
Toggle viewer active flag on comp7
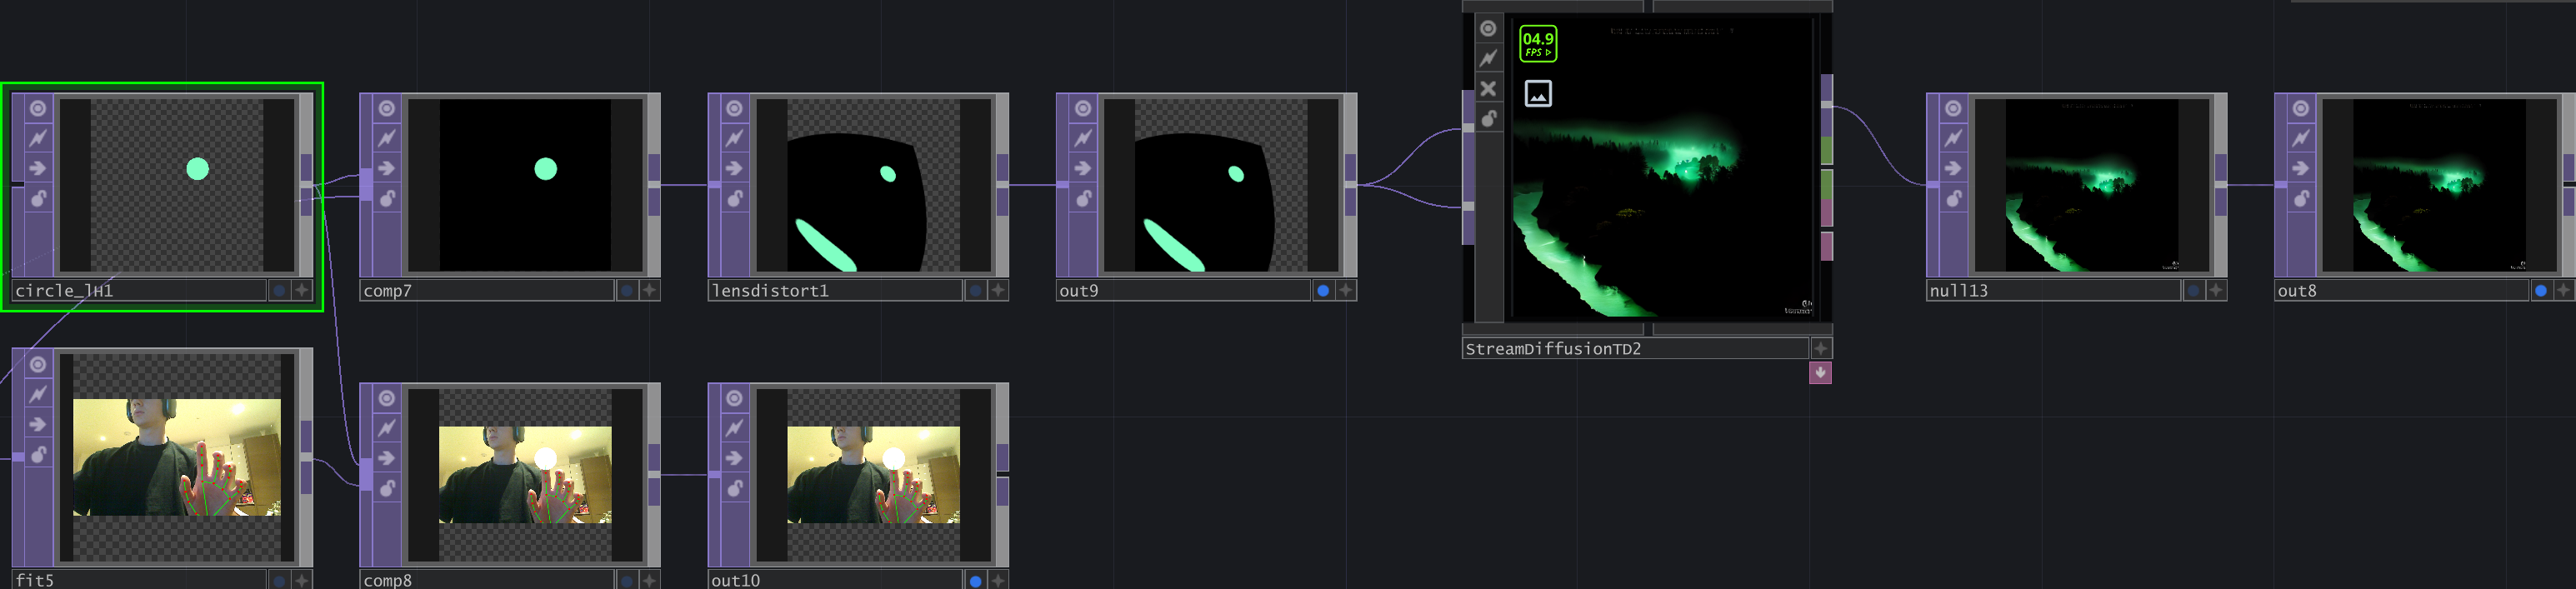point(386,108)
